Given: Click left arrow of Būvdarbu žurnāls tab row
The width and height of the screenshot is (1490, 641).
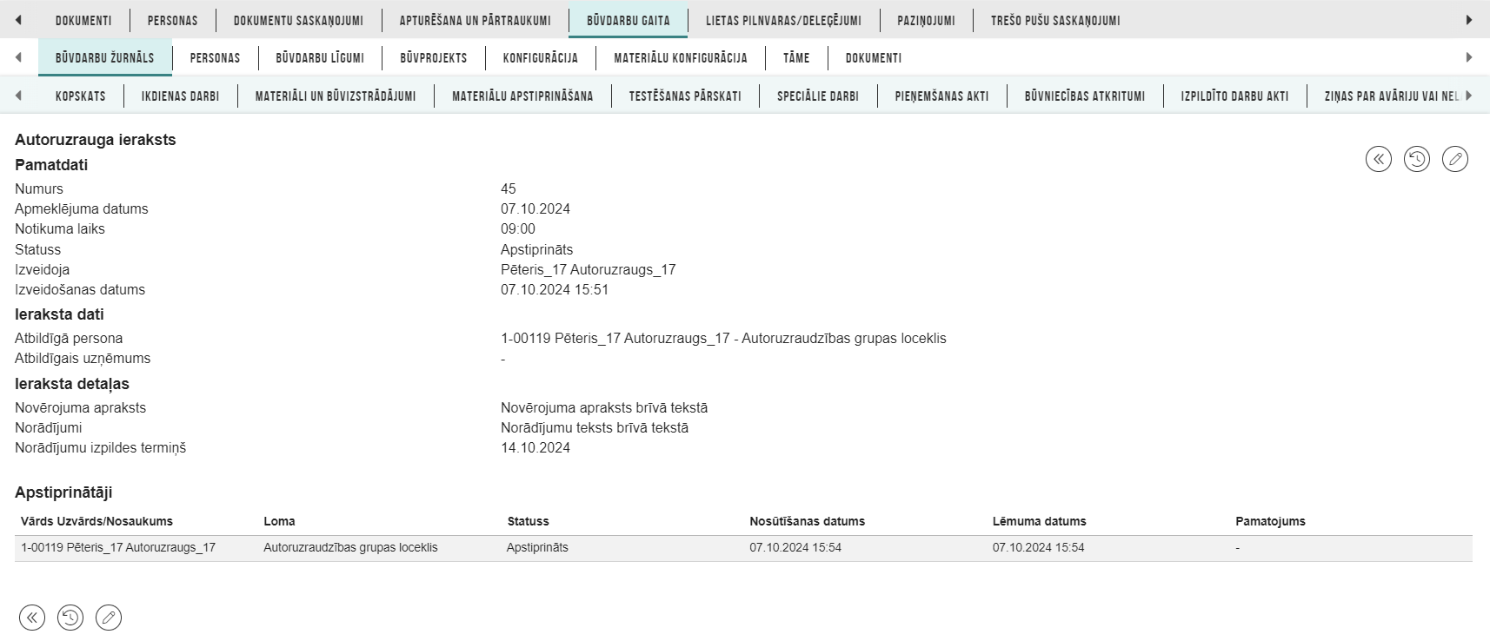Looking at the screenshot, I should coord(18,57).
